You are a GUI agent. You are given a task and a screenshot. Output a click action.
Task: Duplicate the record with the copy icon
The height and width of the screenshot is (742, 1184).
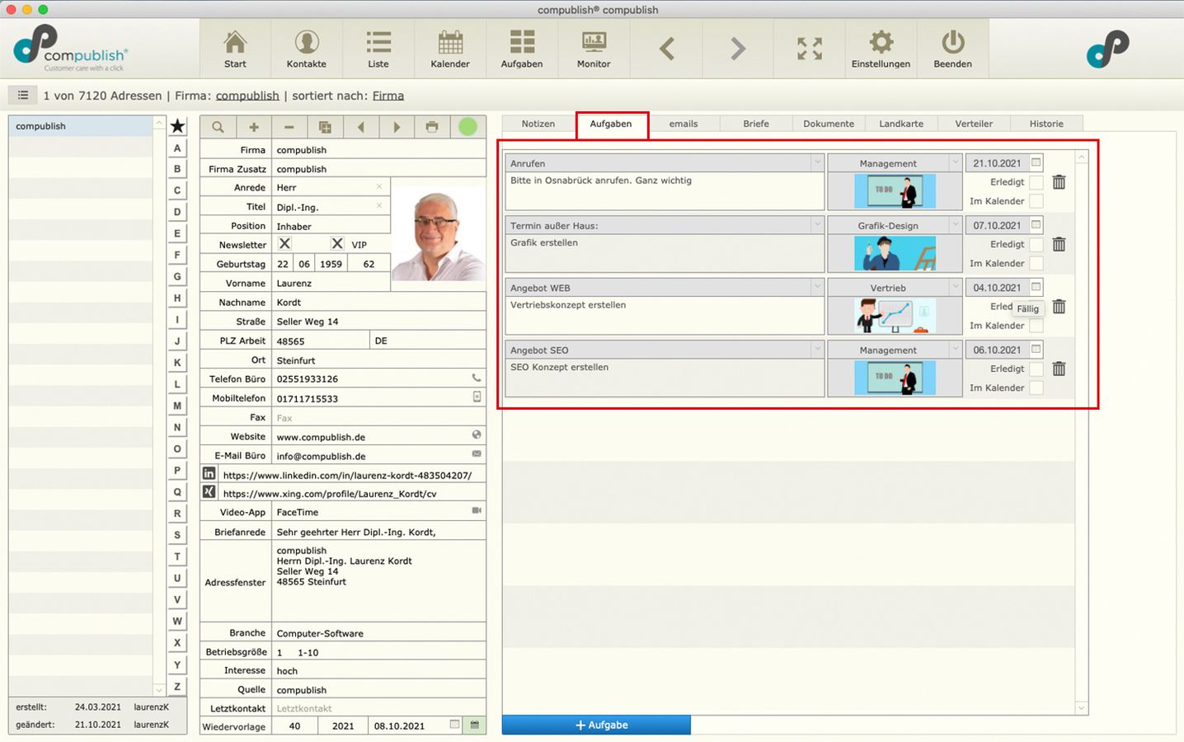[325, 127]
